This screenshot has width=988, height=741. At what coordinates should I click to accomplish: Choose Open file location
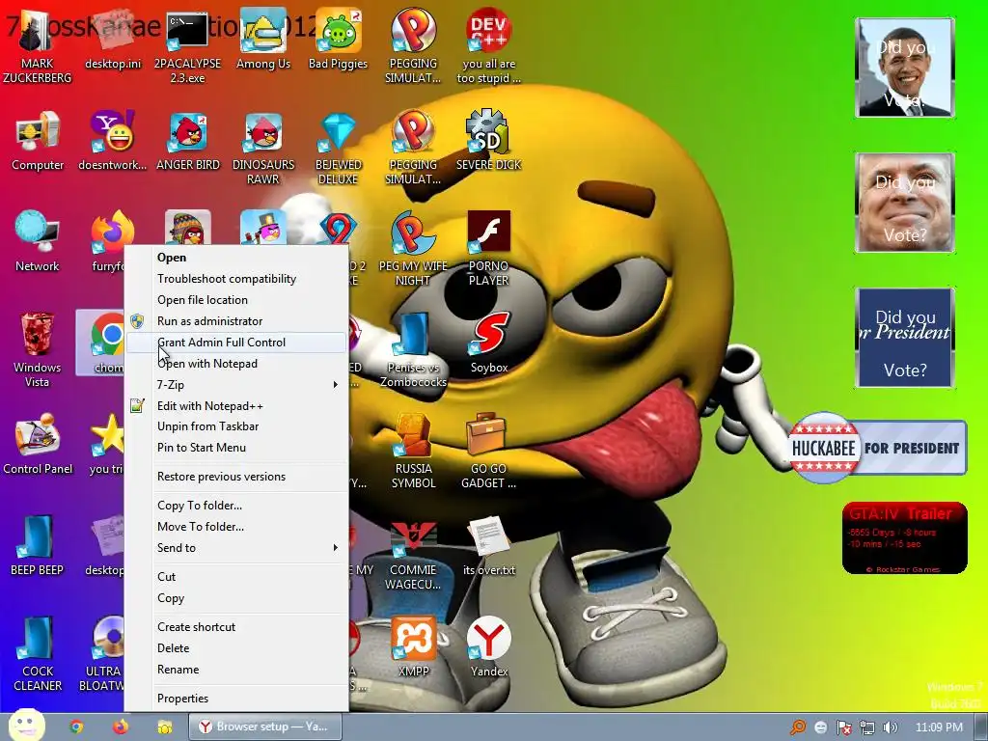236,300
